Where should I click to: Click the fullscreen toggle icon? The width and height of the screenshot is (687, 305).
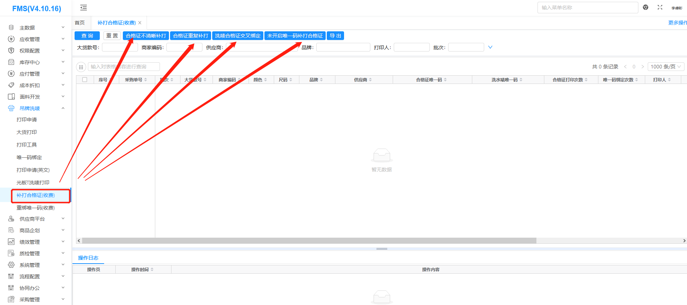660,7
